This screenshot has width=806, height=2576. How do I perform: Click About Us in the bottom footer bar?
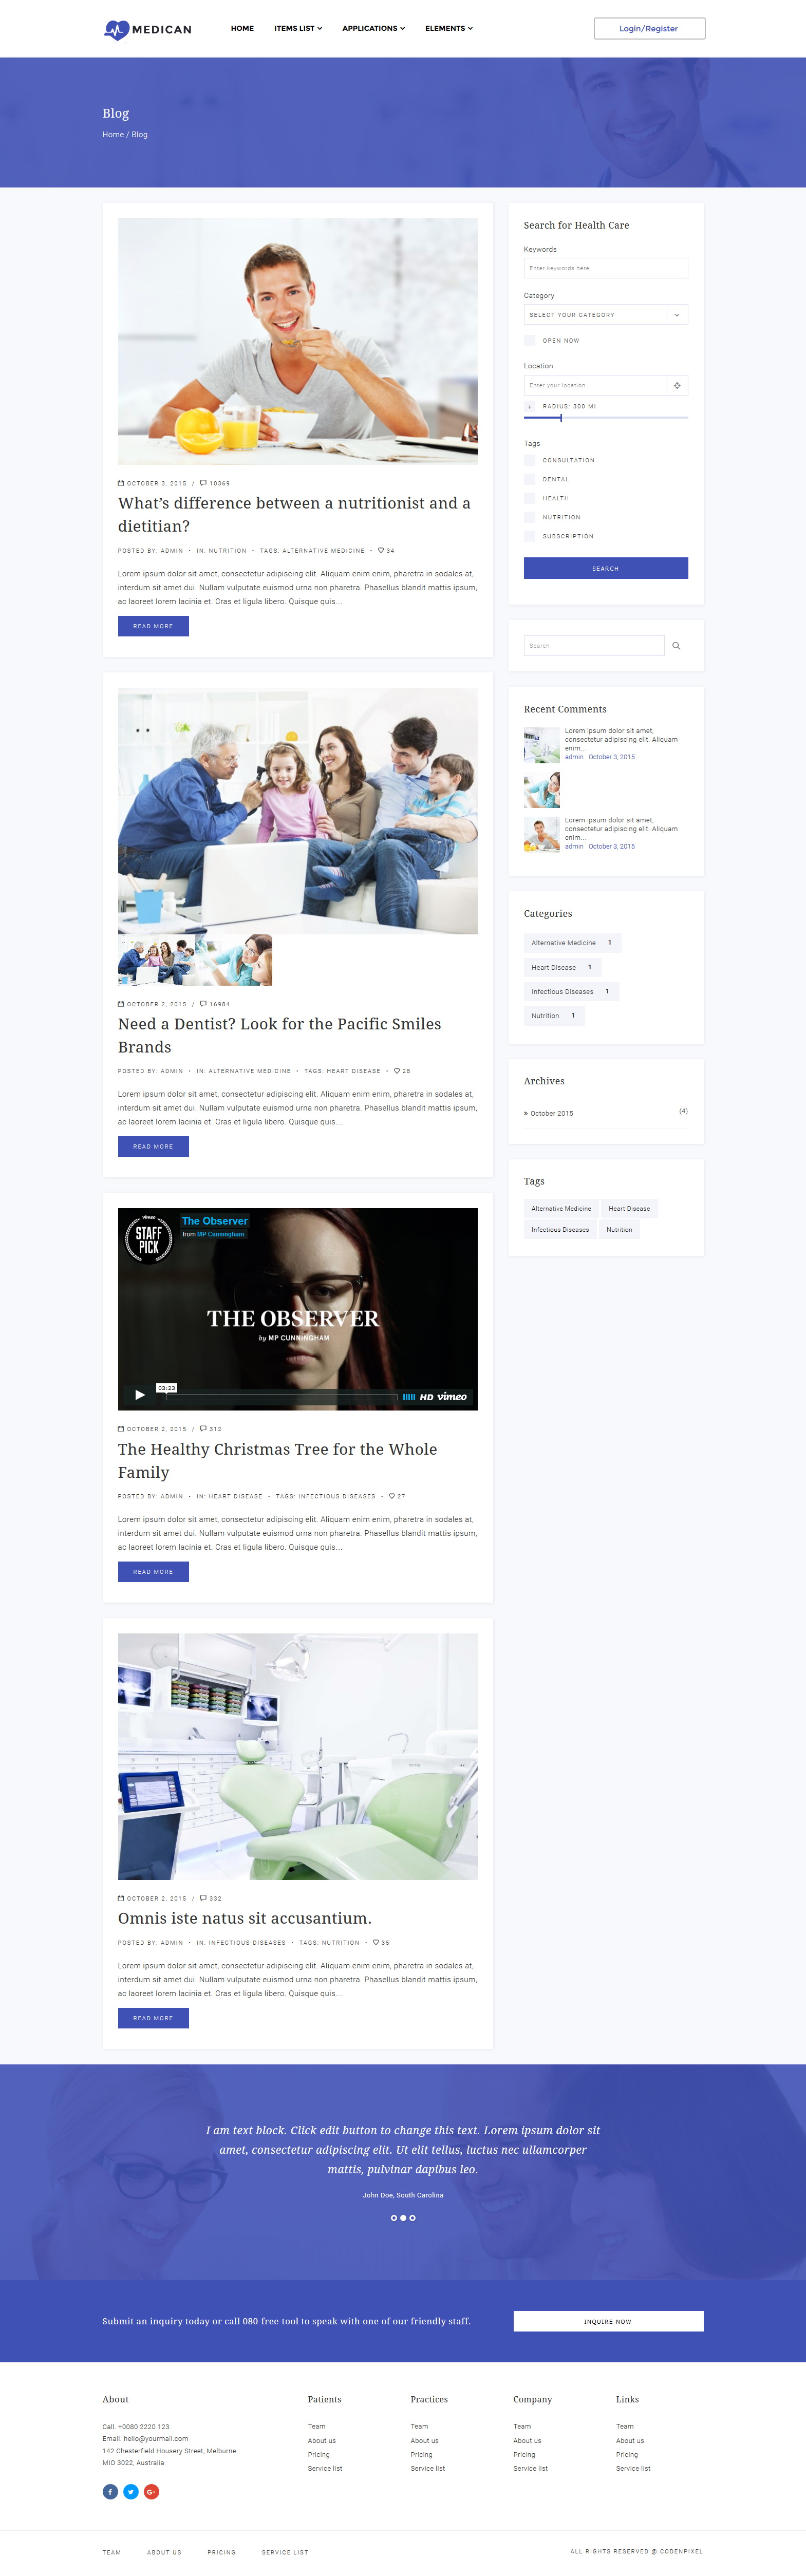click(x=164, y=2552)
